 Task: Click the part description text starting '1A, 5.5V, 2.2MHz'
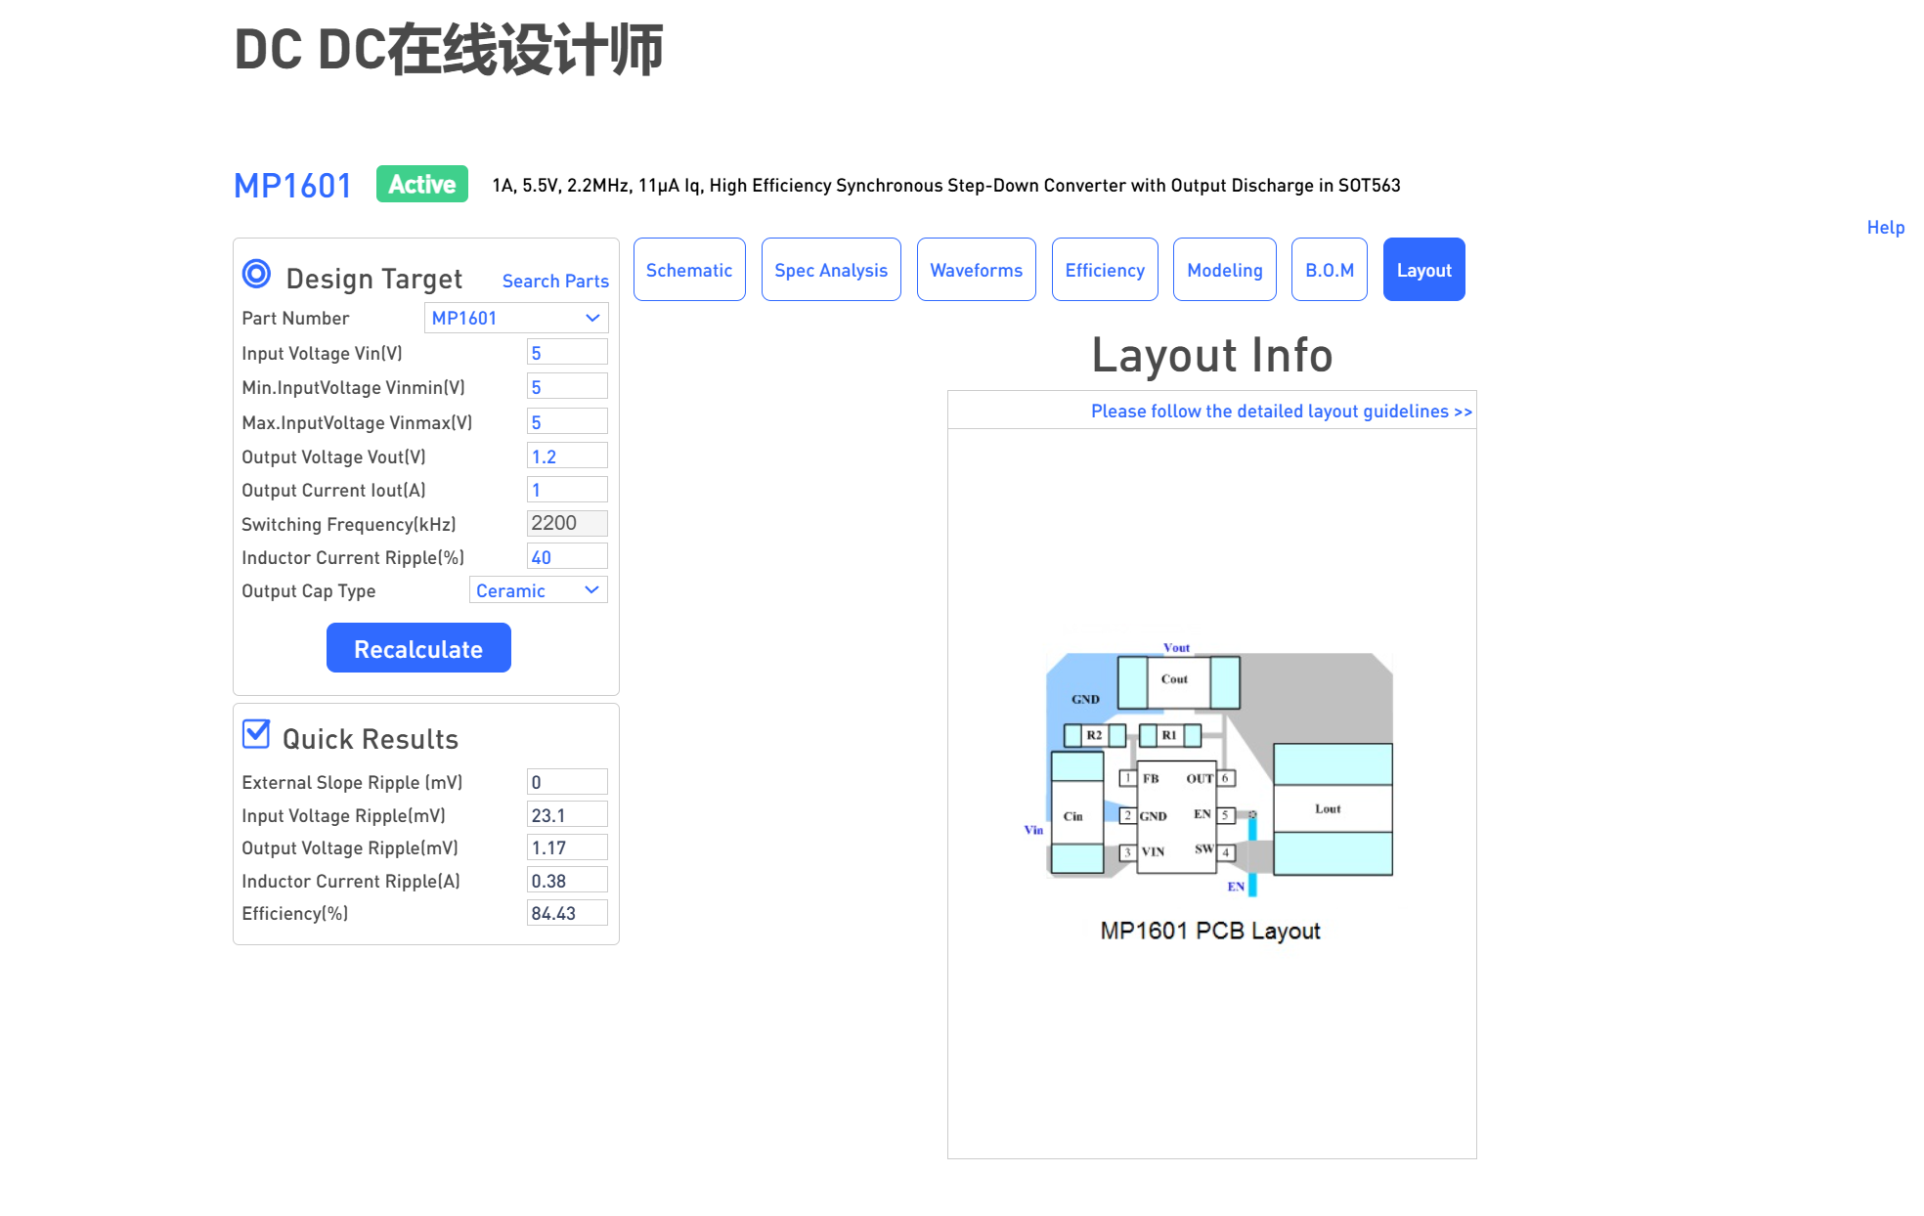946,186
